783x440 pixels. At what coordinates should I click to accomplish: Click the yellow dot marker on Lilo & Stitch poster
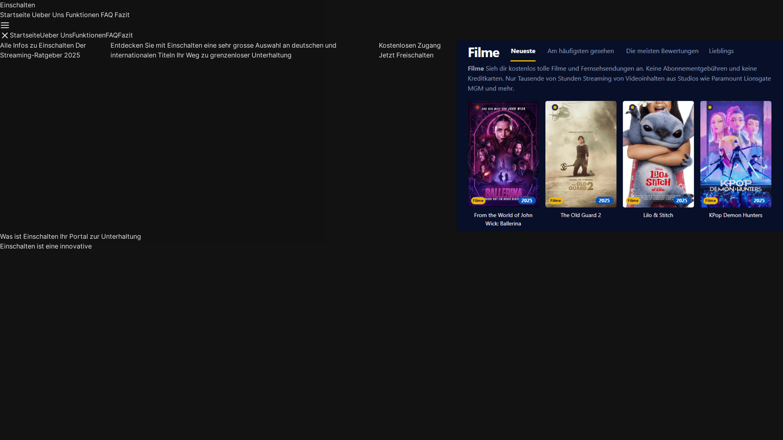pyautogui.click(x=632, y=107)
